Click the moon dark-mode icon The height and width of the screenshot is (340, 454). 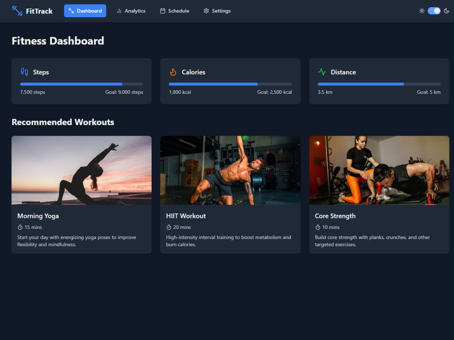pyautogui.click(x=446, y=11)
